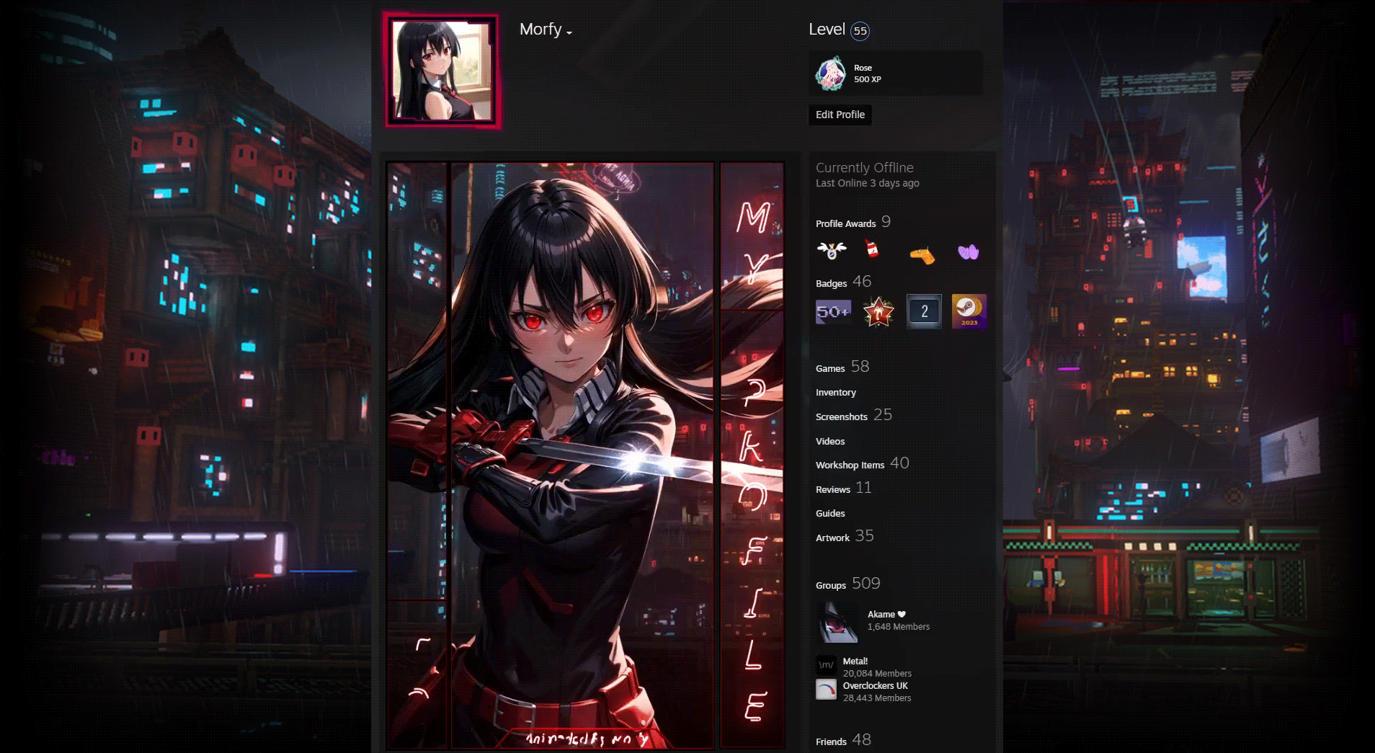Open the Guides link

click(x=830, y=513)
